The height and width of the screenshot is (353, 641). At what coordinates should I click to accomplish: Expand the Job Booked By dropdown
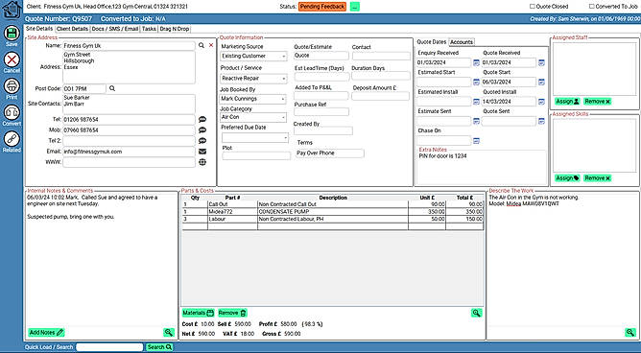tap(253, 99)
